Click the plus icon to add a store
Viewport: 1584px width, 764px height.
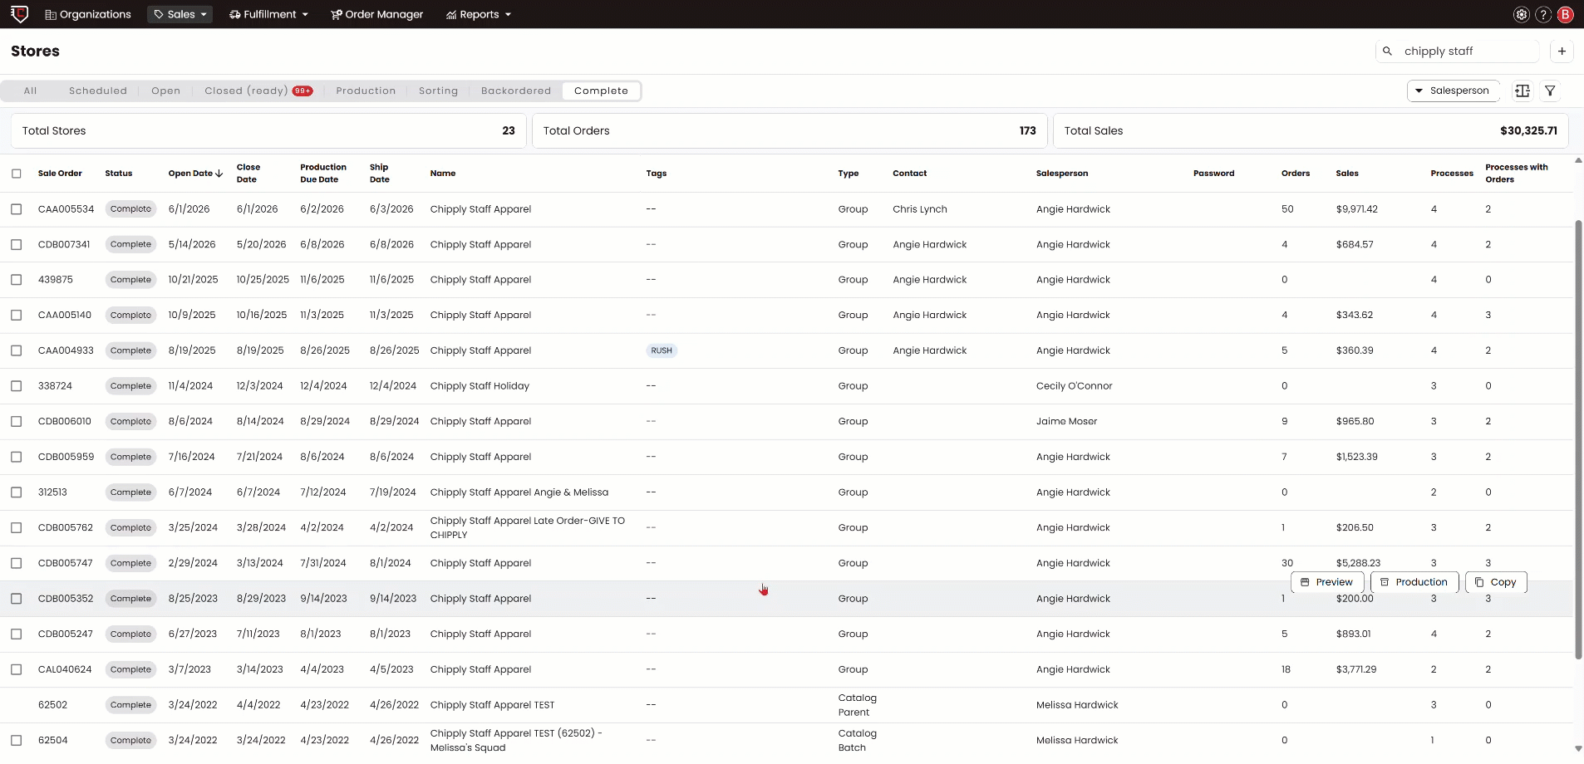click(x=1562, y=51)
